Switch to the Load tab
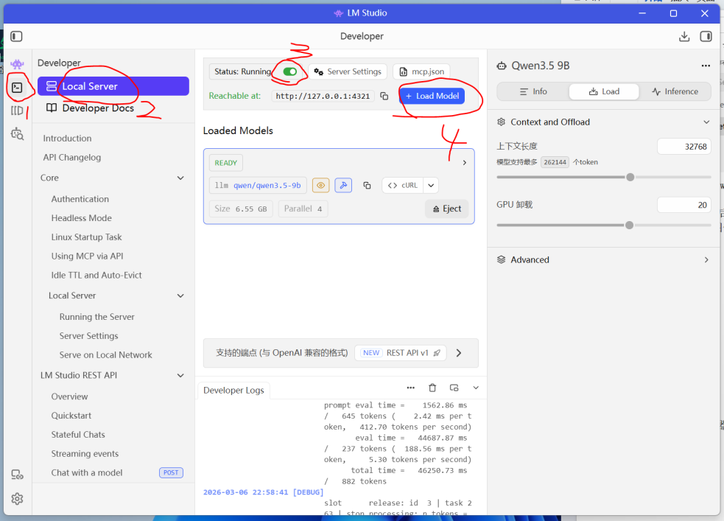 click(604, 91)
